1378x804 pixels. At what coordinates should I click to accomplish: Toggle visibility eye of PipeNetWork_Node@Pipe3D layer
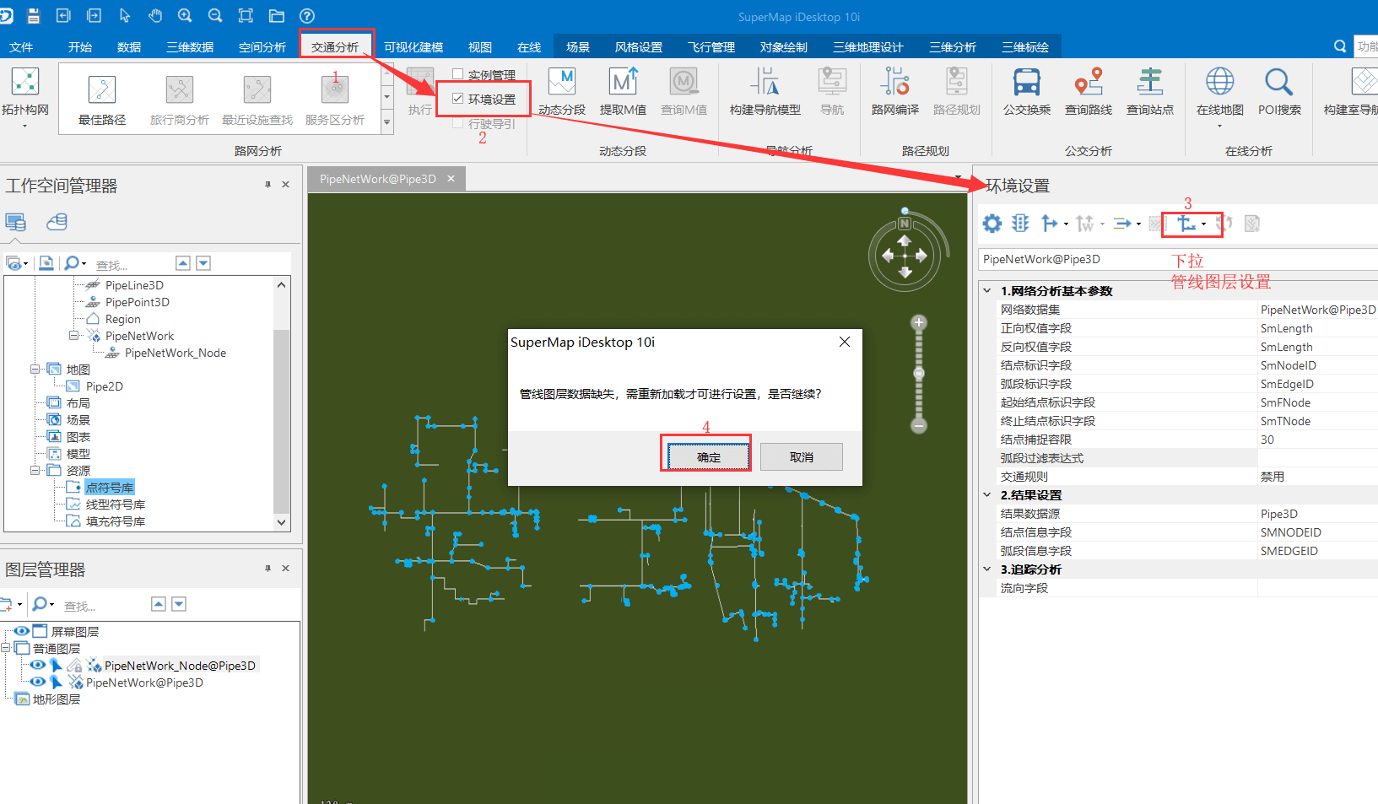tap(38, 665)
